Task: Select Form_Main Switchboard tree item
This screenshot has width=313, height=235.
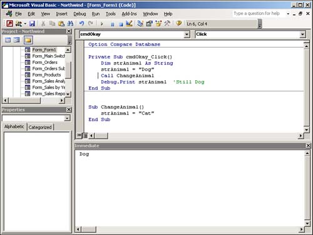Action: pyautogui.click(x=49, y=56)
